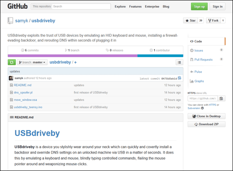Screen dimensions: 233x171
Task: Copy the HTTPS clone URL to the clipboard
Action: (221, 99)
